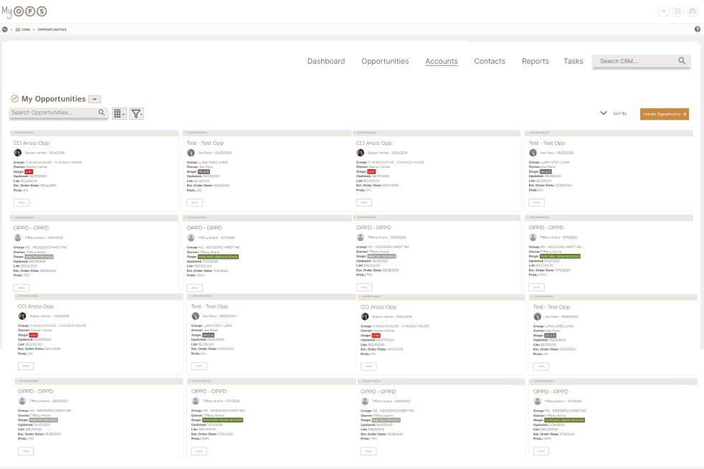704x469 pixels.
Task: Go to home via breadcrumb home icon
Action: (x=5, y=29)
